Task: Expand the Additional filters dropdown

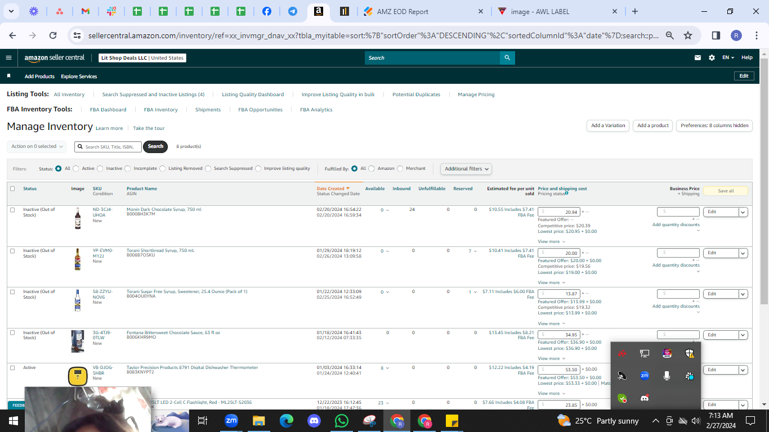Action: [x=466, y=169]
